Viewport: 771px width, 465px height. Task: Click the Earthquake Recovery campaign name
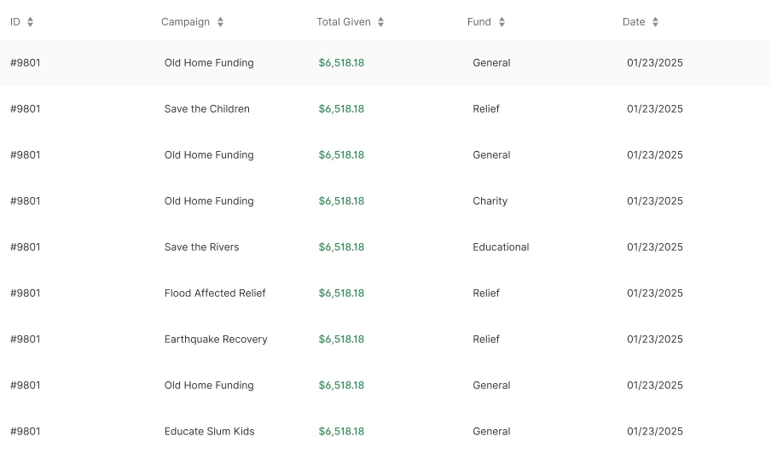point(216,339)
